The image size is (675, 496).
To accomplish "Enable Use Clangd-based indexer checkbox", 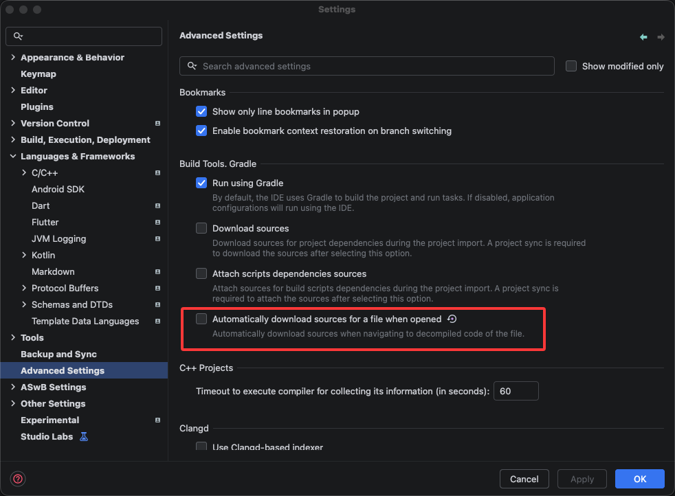I will tap(201, 446).
